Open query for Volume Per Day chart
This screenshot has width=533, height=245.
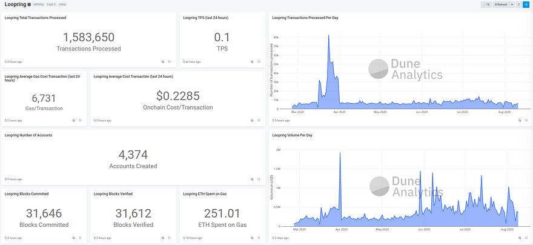[520, 238]
